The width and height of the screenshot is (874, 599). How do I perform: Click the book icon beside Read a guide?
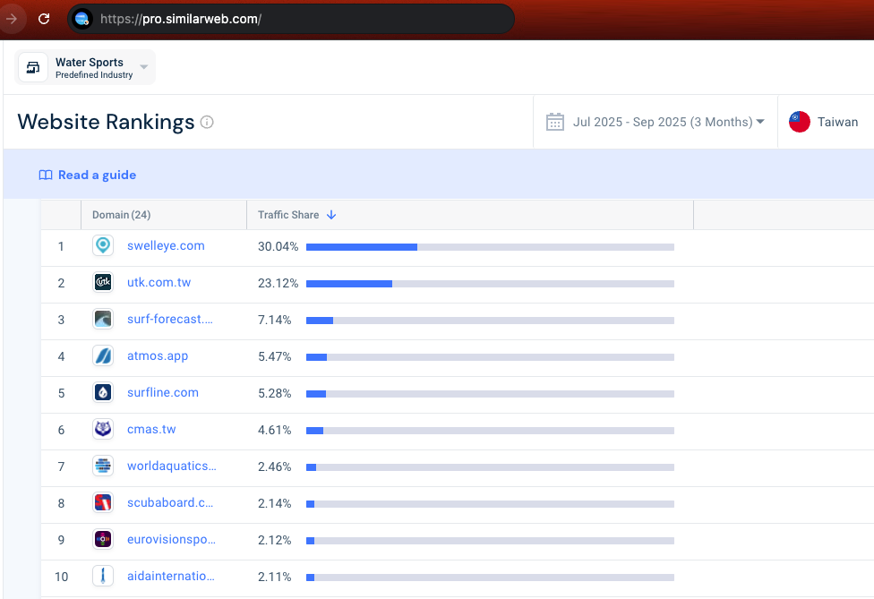(x=45, y=175)
